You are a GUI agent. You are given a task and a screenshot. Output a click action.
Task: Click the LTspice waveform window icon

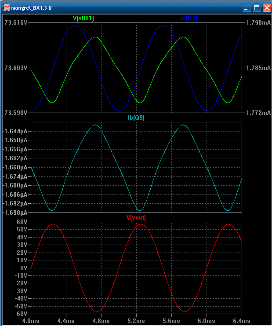6,7
